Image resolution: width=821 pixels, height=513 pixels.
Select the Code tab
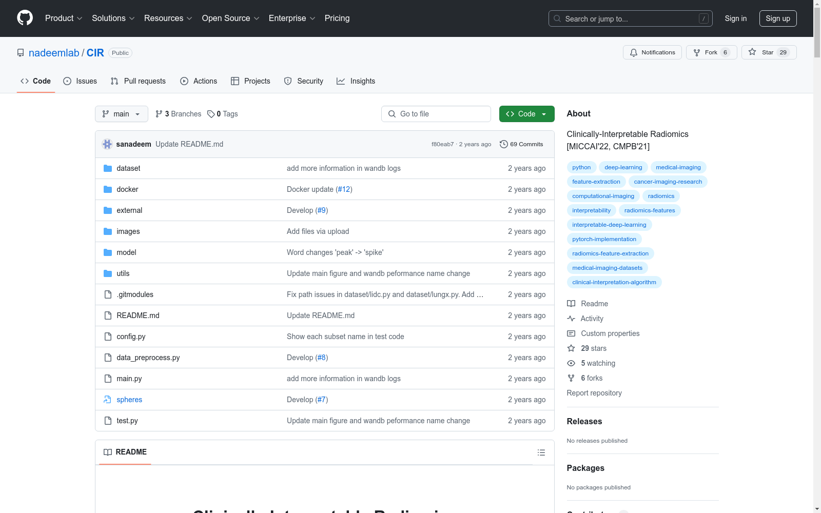click(36, 81)
